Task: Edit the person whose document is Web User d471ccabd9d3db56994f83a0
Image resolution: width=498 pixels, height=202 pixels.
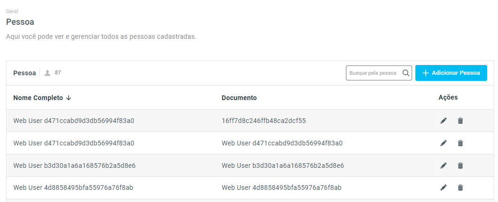Action: (x=444, y=143)
